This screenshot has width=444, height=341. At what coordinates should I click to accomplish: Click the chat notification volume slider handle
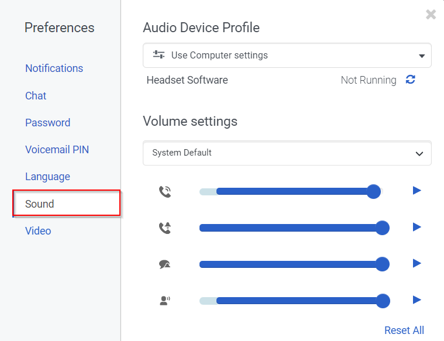[383, 264]
